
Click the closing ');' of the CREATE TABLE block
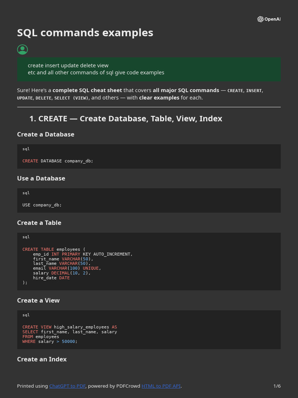pyautogui.click(x=25, y=283)
